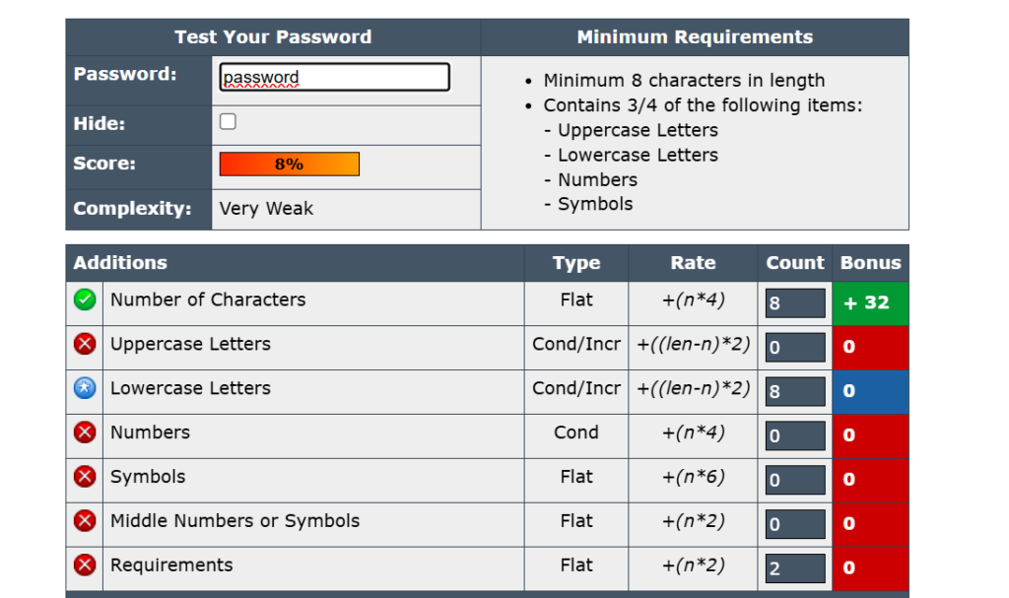
Task: Click the blue Lowercase Letters bonus cell
Action: 869,391
